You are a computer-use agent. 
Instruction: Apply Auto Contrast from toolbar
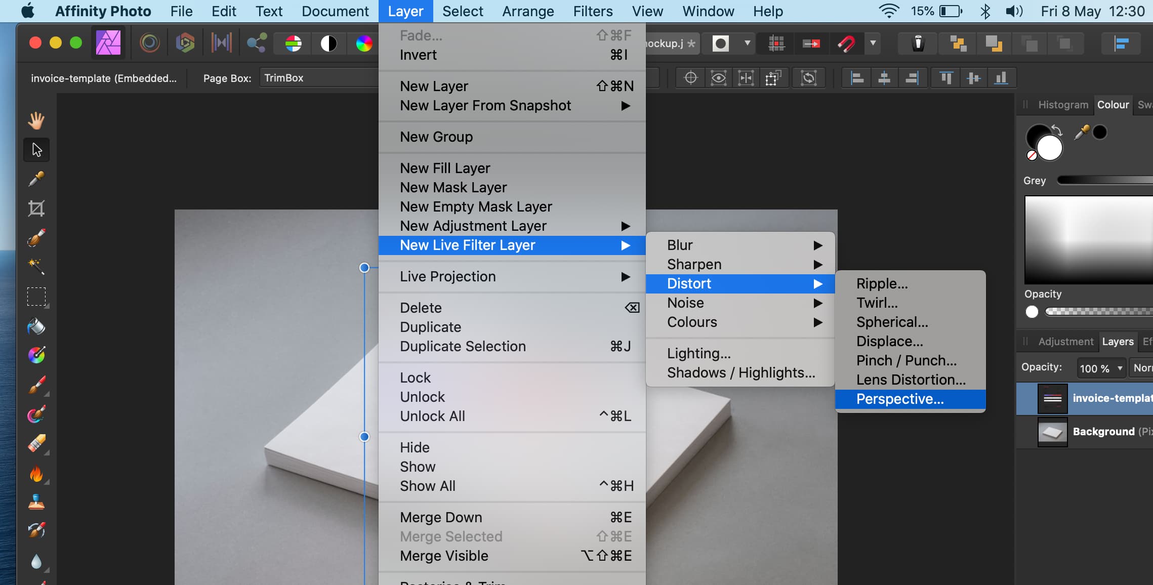click(328, 44)
